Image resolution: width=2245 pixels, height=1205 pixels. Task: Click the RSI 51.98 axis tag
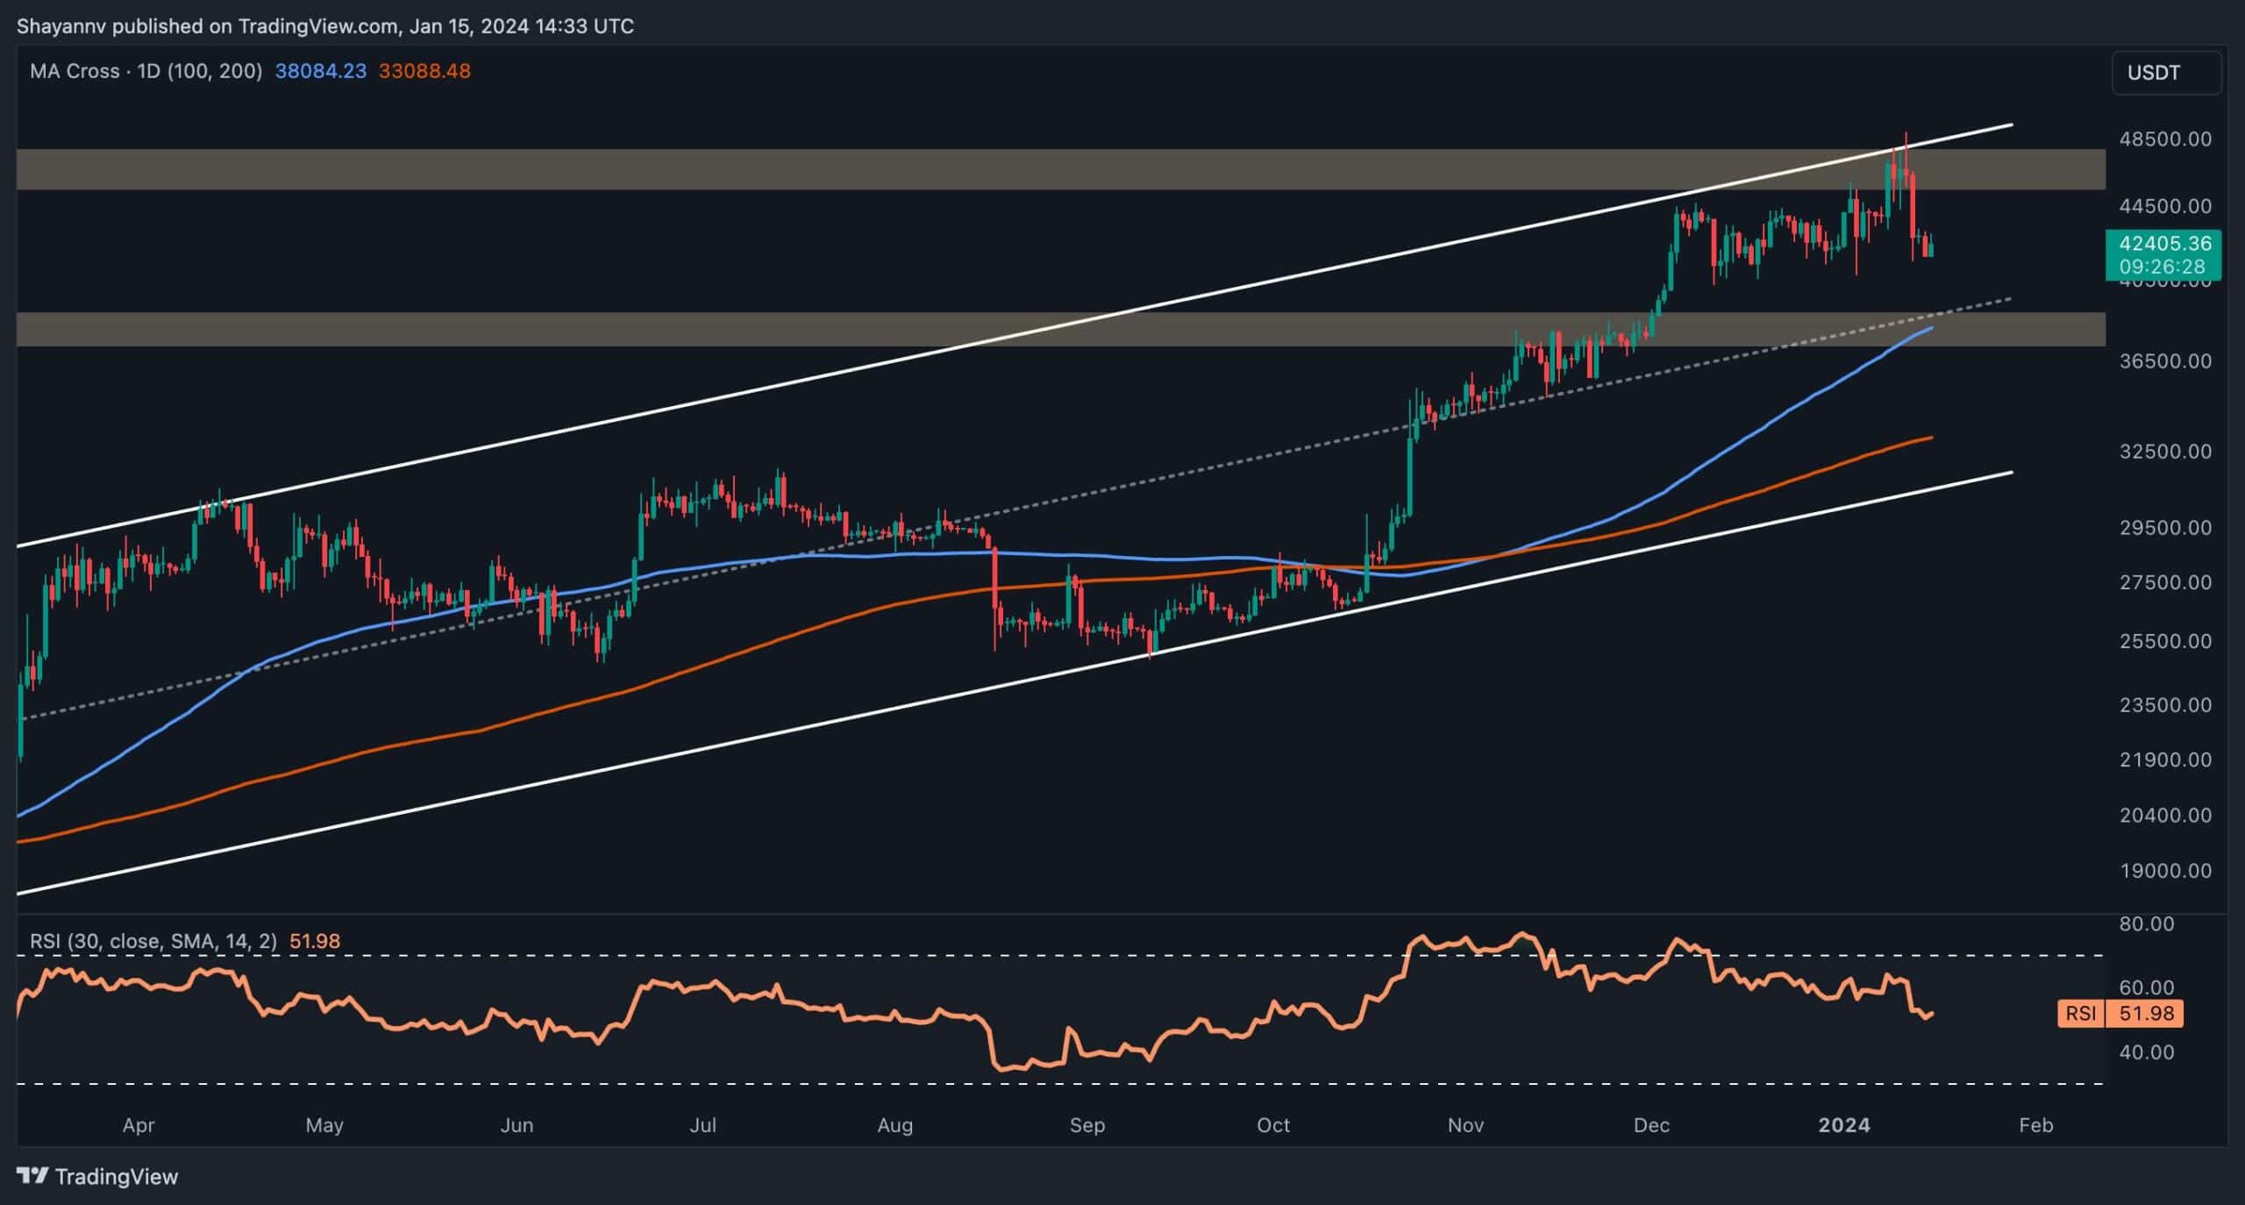[x=2120, y=1014]
